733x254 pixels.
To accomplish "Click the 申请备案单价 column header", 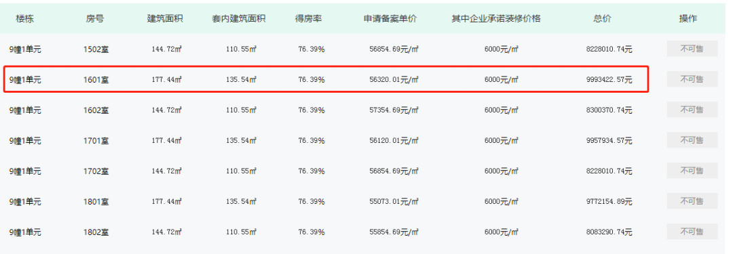I will [390, 19].
